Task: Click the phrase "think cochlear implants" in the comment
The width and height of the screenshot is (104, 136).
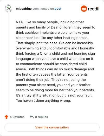Action: 35,32
